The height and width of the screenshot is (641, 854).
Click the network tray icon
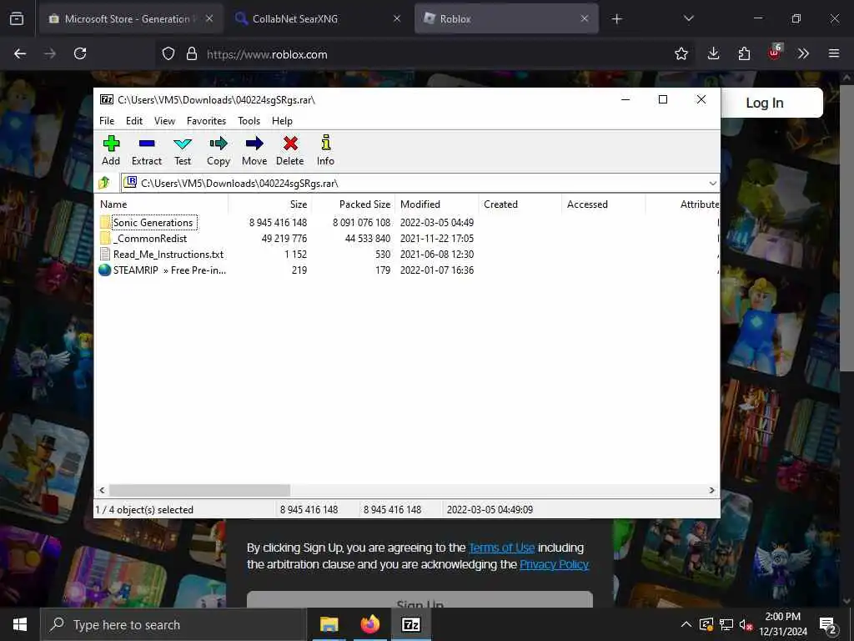click(726, 624)
